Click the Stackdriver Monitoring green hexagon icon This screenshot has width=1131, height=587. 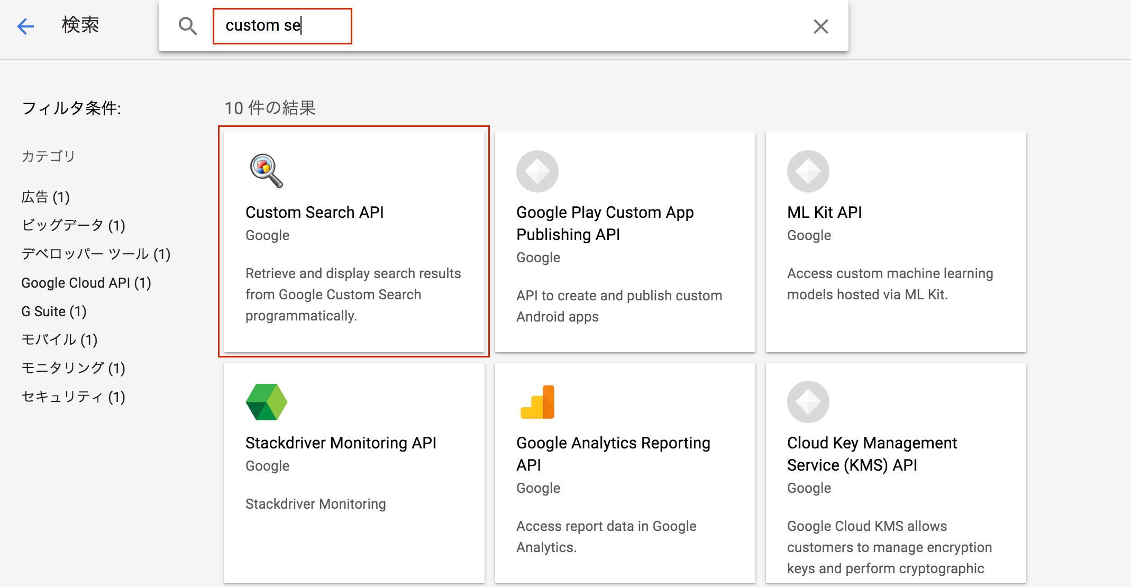click(x=266, y=402)
